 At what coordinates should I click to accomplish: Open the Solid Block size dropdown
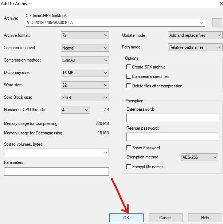(x=85, y=97)
